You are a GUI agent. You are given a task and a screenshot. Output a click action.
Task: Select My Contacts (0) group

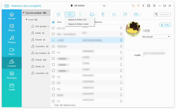click(x=40, y=53)
